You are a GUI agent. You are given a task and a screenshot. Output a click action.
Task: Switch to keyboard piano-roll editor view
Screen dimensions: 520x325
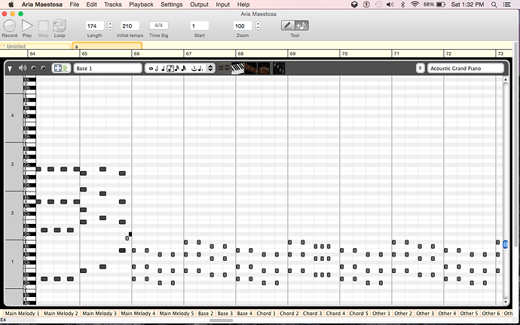[237, 69]
